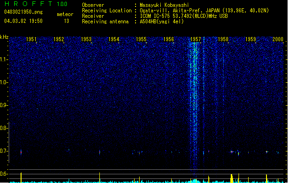The width and height of the screenshot is (288, 183).
Task: Click the meteor count value 13
Action: click(x=66, y=21)
